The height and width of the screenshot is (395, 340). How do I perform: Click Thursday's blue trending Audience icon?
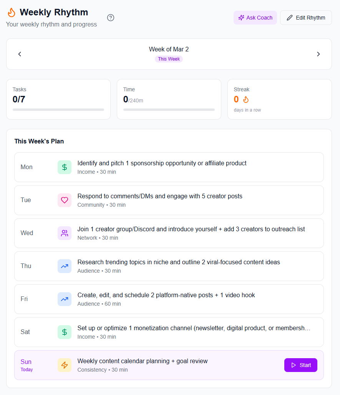click(x=65, y=266)
